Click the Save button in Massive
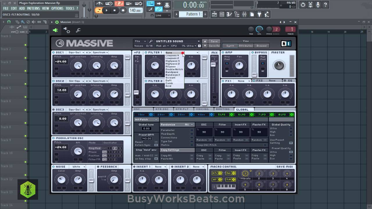 (214, 41)
